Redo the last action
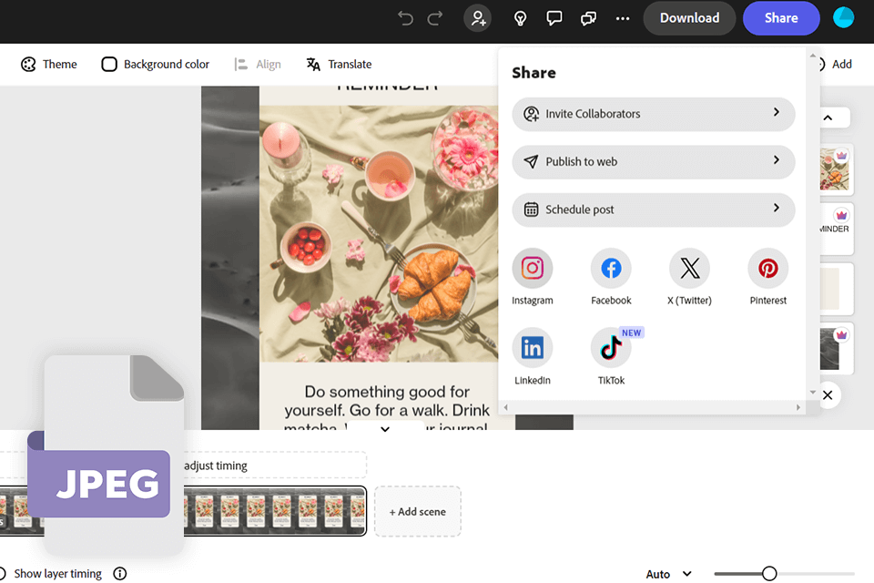The image size is (874, 583). 435,18
